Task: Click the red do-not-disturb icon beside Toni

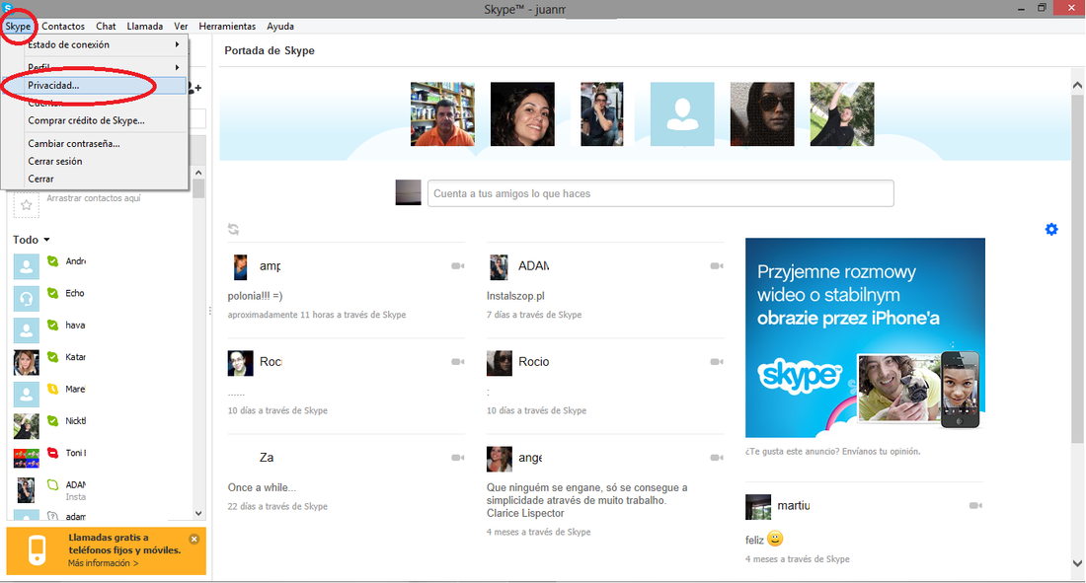Action: 52,452
